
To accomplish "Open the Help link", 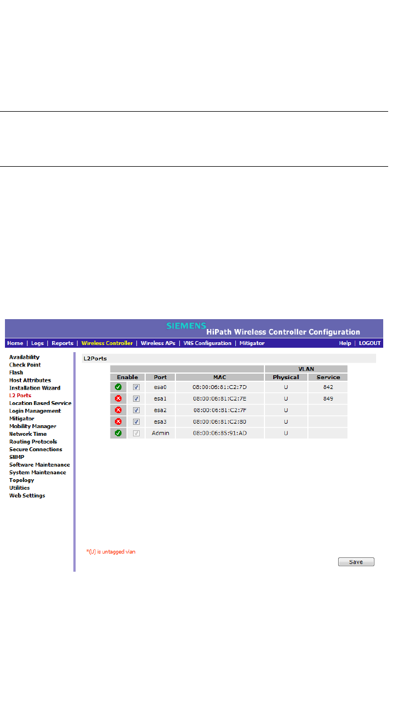I will tap(345, 343).
